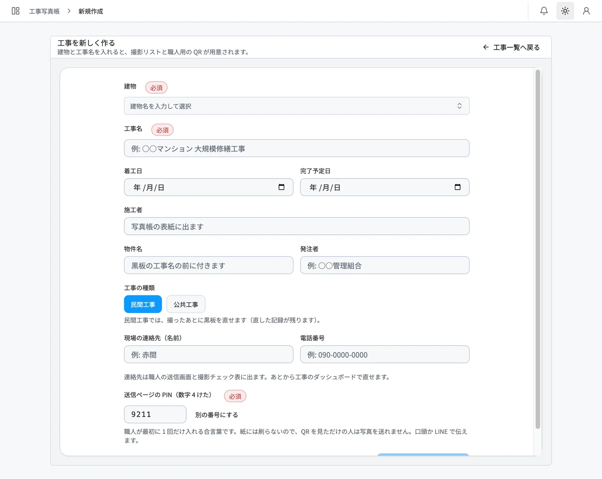
Task: Click the 完了予定日 date field
Action: pos(384,187)
